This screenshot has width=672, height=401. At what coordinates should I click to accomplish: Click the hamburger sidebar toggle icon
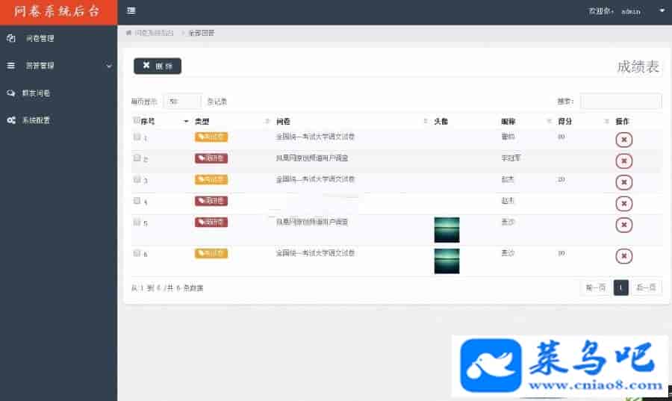pyautogui.click(x=131, y=11)
